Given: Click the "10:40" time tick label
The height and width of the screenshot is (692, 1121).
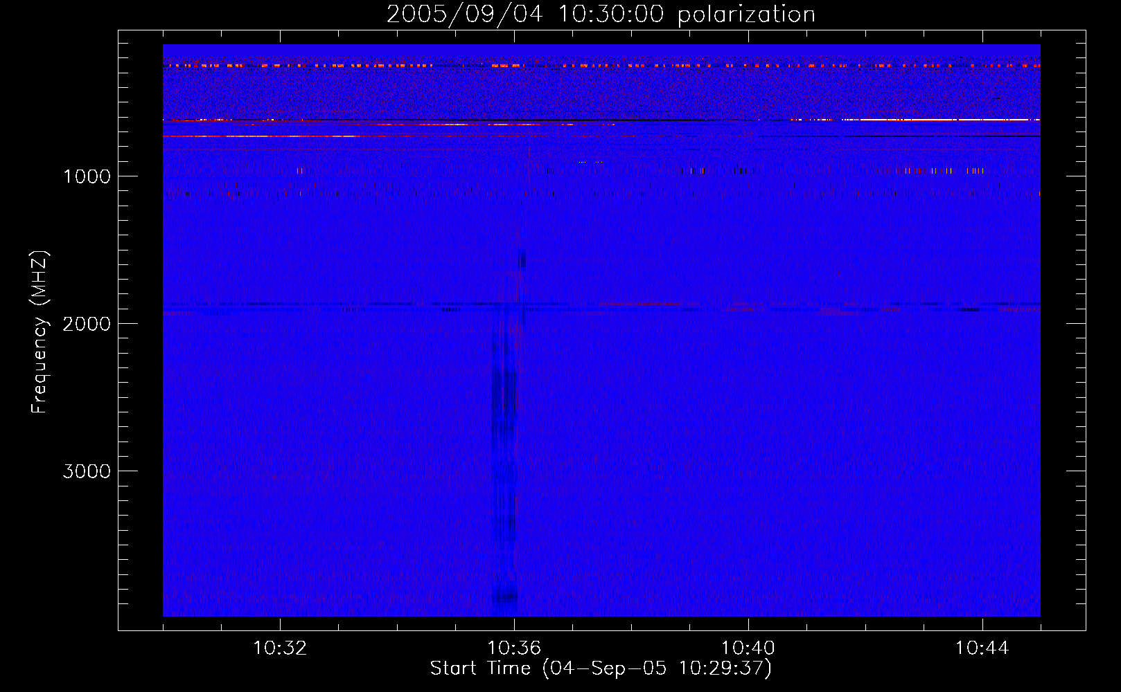Looking at the screenshot, I should 748,648.
